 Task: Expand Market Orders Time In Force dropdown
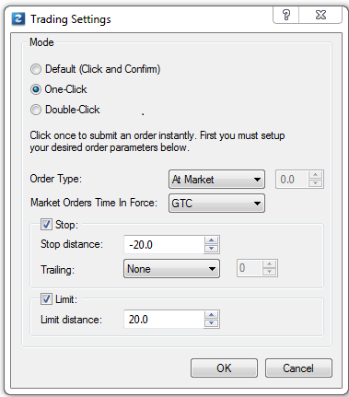point(216,204)
